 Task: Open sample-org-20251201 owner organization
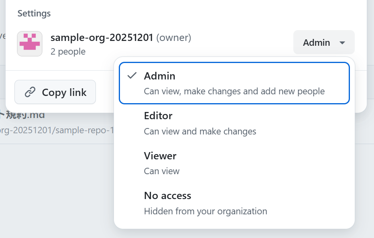102,37
